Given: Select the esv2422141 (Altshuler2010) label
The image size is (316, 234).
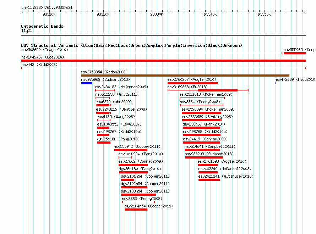Looking at the screenshot, I should tap(226, 176).
